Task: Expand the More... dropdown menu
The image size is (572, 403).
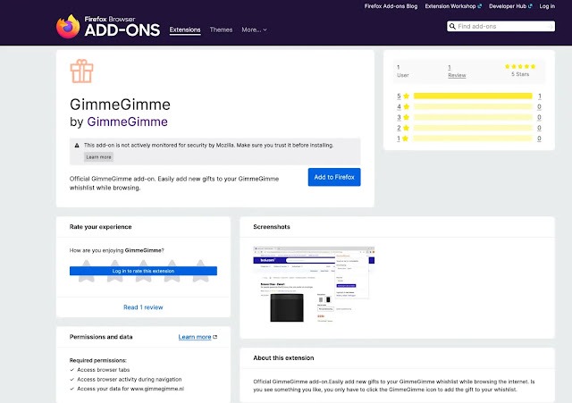Action: (x=254, y=29)
